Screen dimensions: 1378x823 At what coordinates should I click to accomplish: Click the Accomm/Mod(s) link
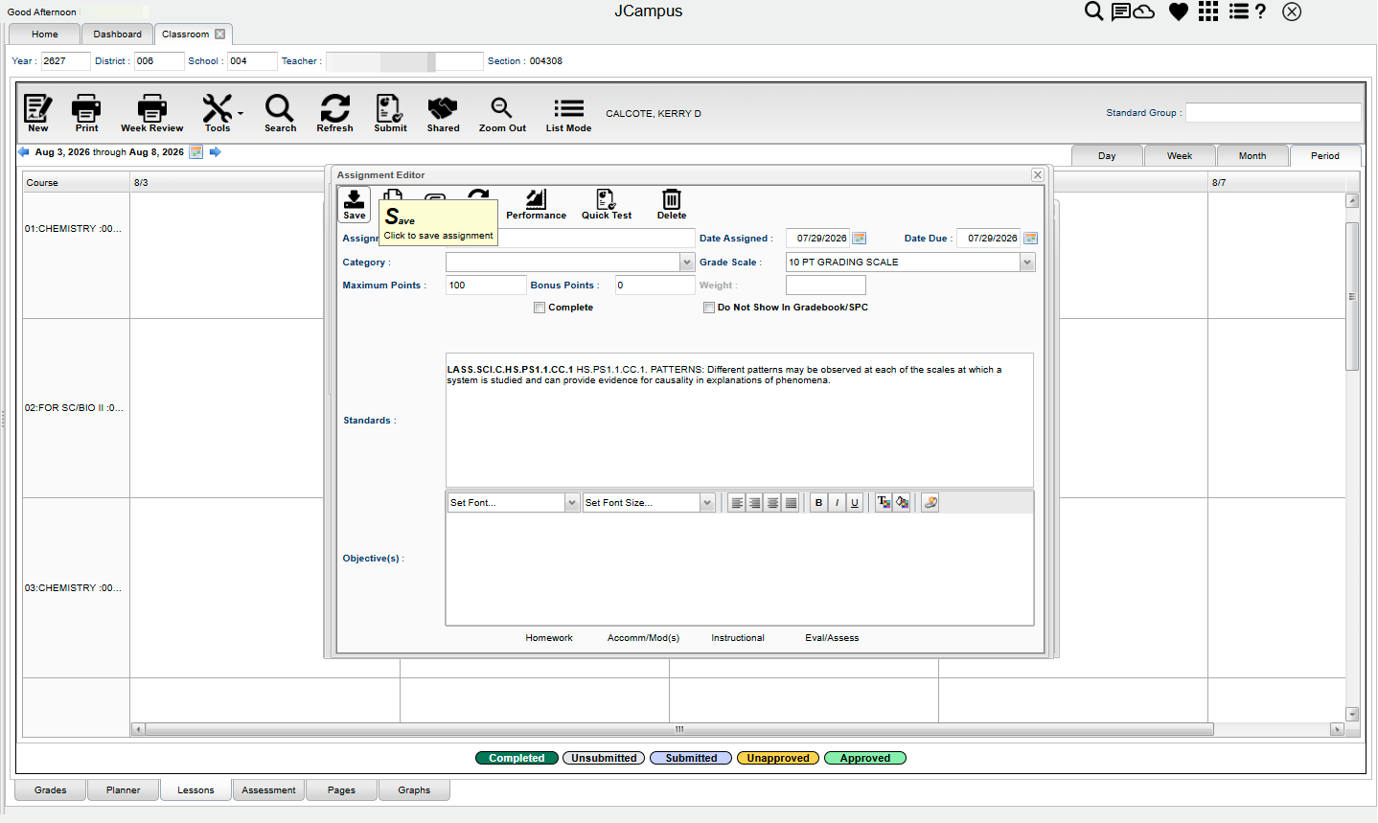(x=643, y=638)
